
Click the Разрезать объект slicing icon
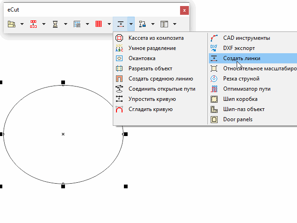tap(119, 68)
